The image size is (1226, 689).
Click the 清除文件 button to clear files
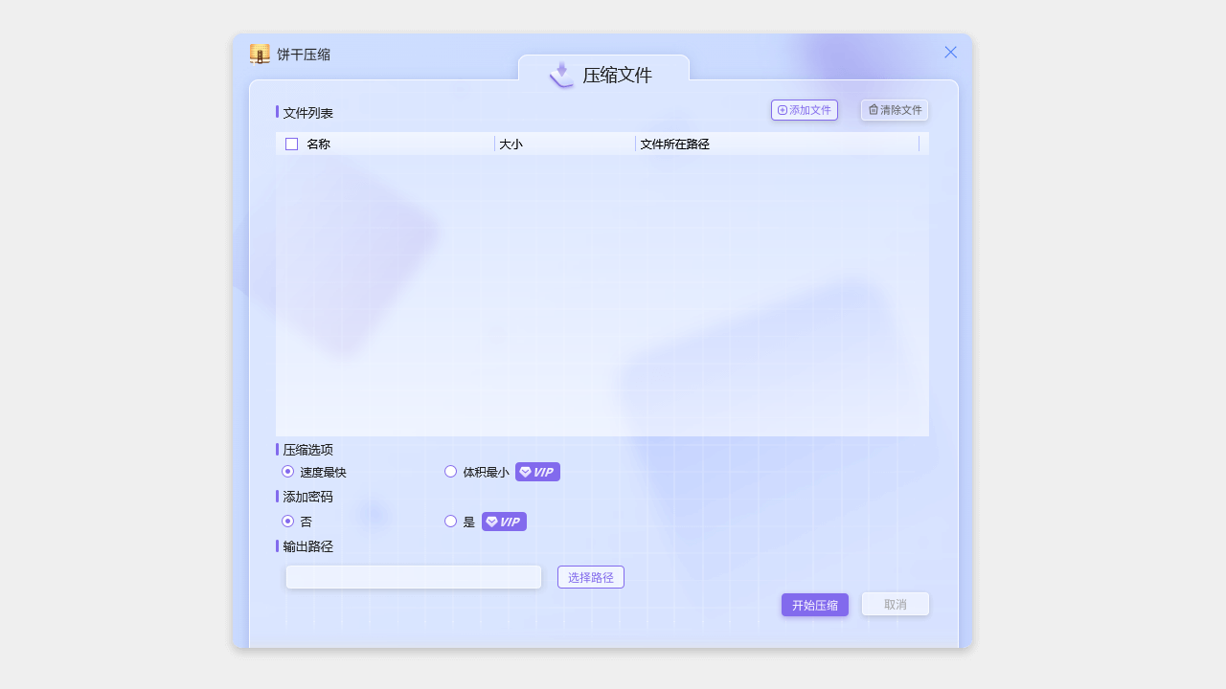click(894, 110)
